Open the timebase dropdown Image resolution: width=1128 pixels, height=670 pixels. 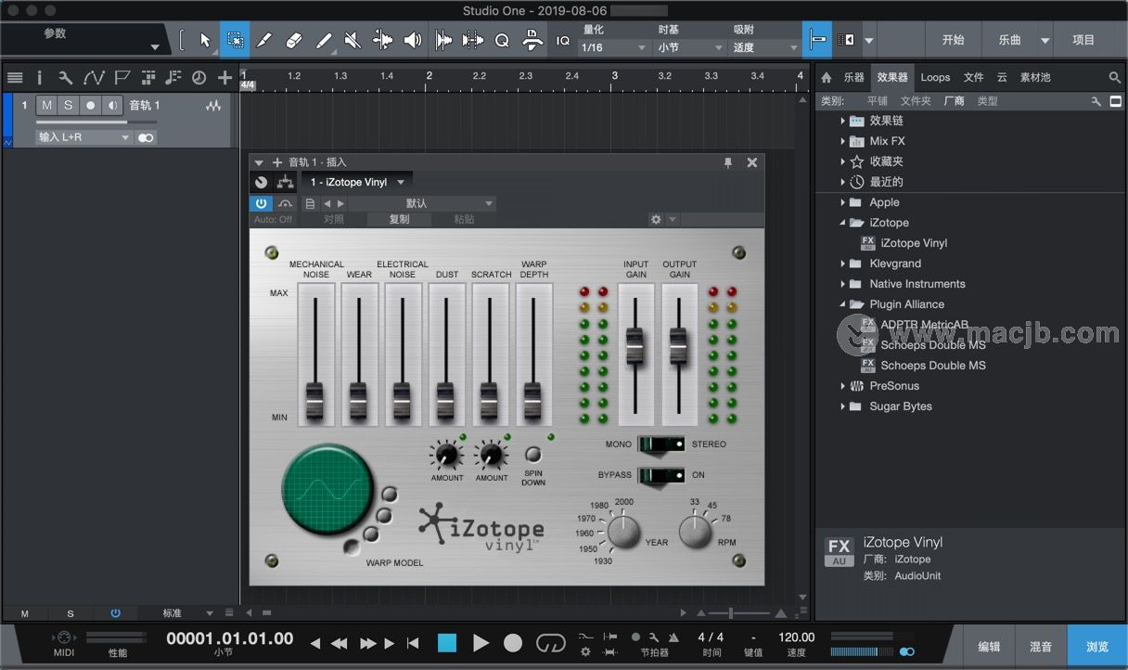click(x=690, y=47)
